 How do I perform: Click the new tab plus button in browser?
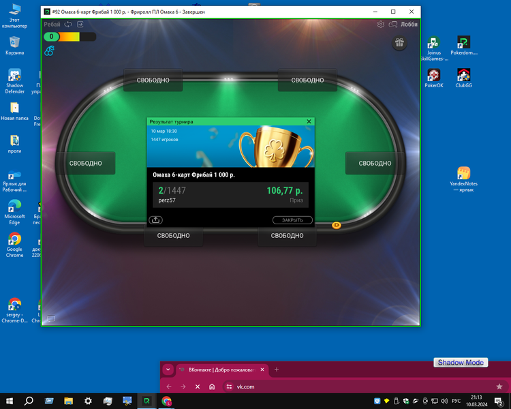277,369
